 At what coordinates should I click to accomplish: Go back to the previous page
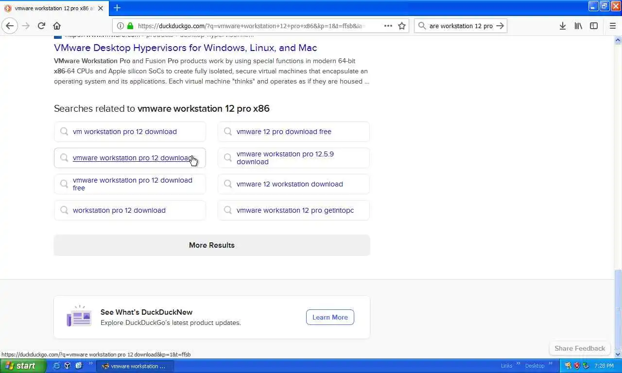pyautogui.click(x=10, y=26)
